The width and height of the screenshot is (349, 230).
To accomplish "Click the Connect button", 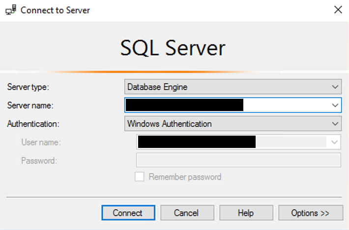I will coord(128,213).
